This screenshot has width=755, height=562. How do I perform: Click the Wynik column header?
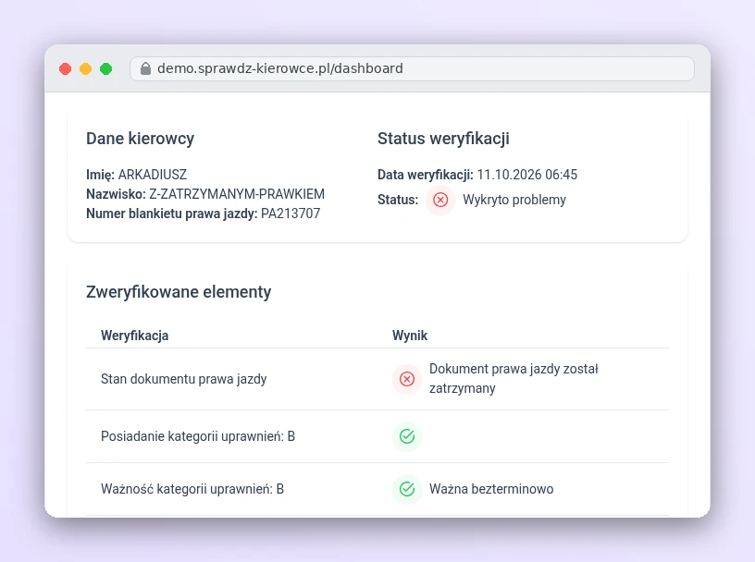(410, 336)
